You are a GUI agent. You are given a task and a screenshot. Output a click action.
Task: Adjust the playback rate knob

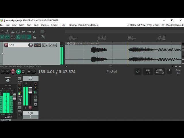(169, 71)
